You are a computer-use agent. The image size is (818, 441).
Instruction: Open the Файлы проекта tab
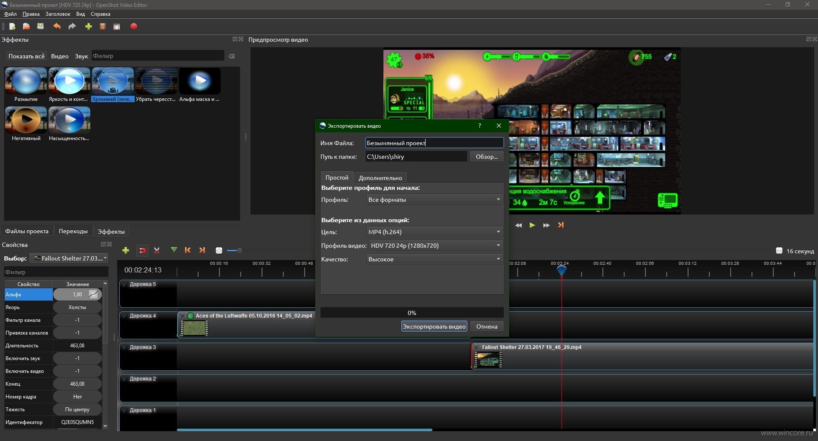[27, 231]
